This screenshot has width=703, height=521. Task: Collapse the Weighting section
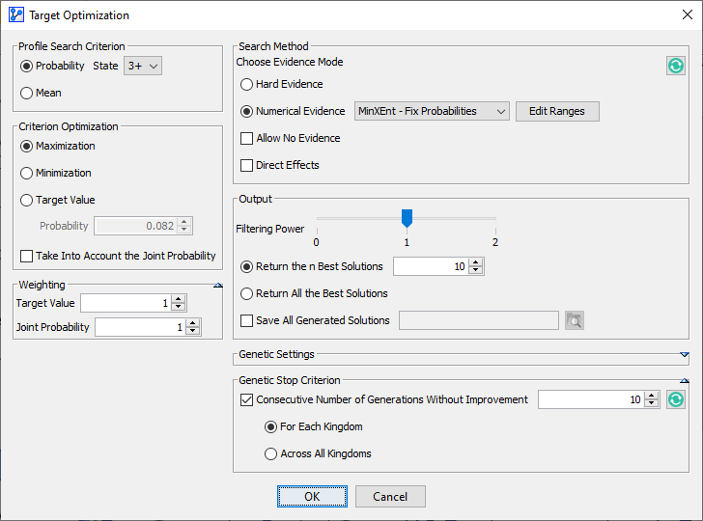point(218,285)
